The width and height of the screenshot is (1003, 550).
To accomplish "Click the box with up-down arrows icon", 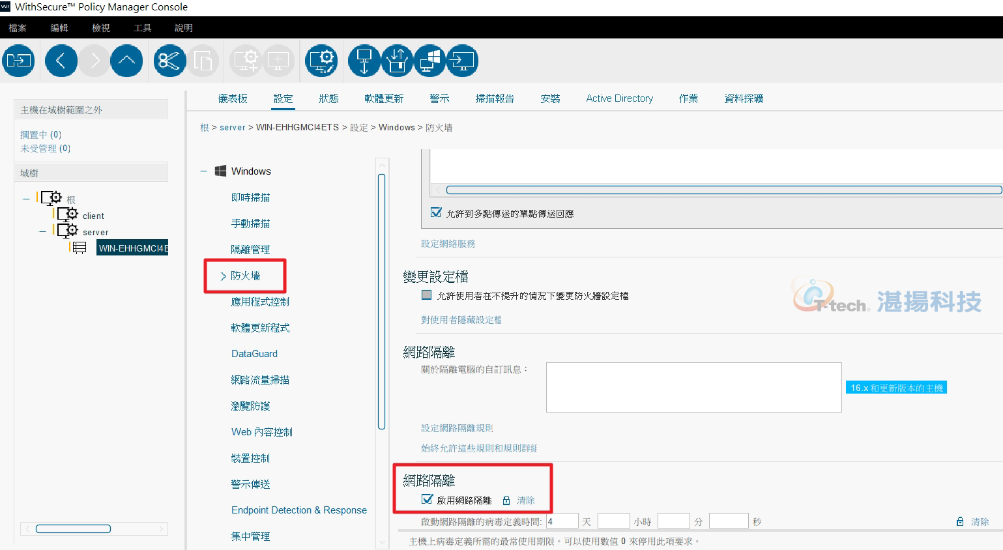I will [x=397, y=61].
